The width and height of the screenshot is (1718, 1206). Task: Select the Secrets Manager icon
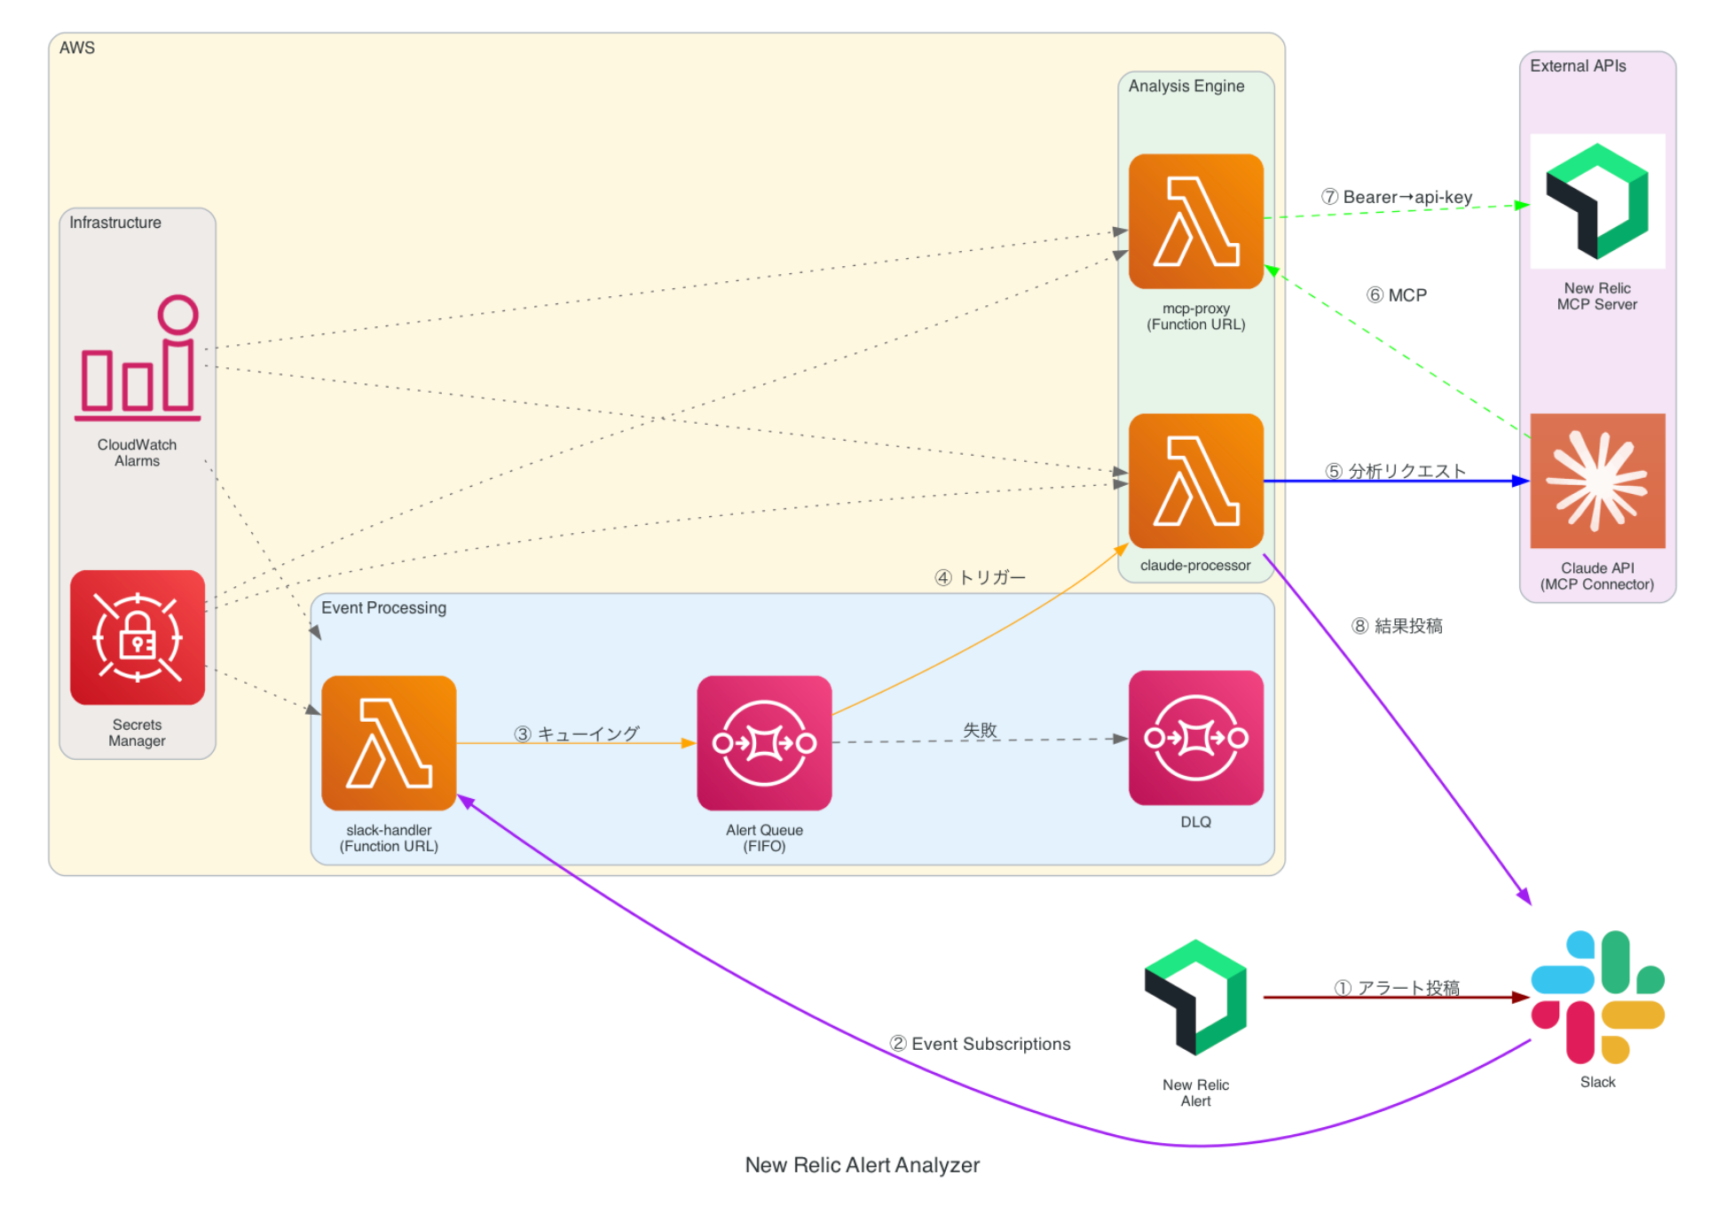point(138,638)
